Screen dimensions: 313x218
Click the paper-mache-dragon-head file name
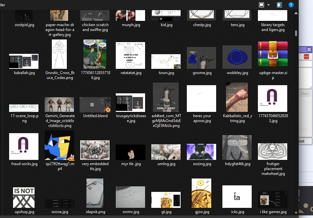point(60,30)
